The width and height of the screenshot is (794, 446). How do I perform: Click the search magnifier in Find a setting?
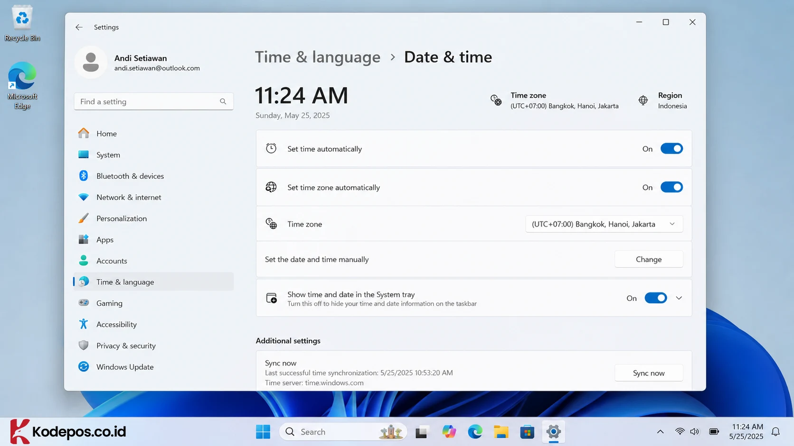click(x=223, y=101)
